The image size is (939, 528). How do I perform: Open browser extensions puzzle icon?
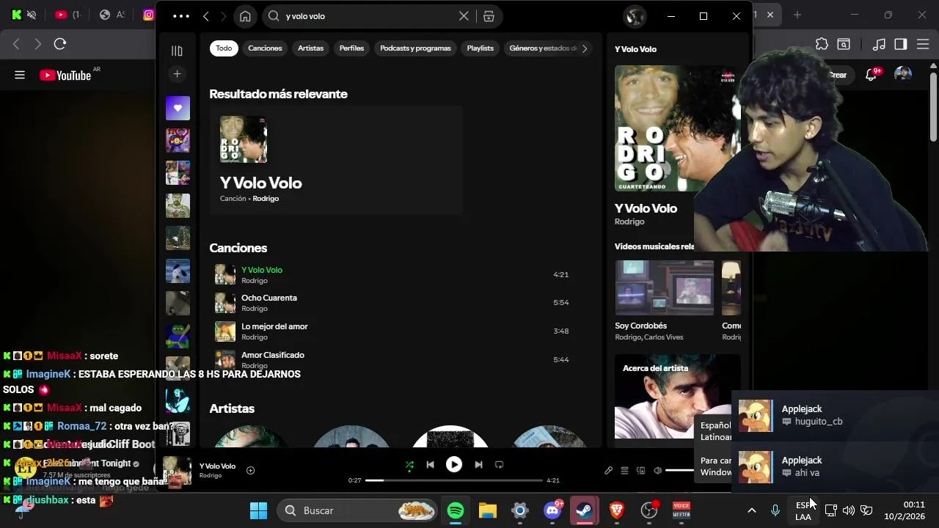(822, 44)
